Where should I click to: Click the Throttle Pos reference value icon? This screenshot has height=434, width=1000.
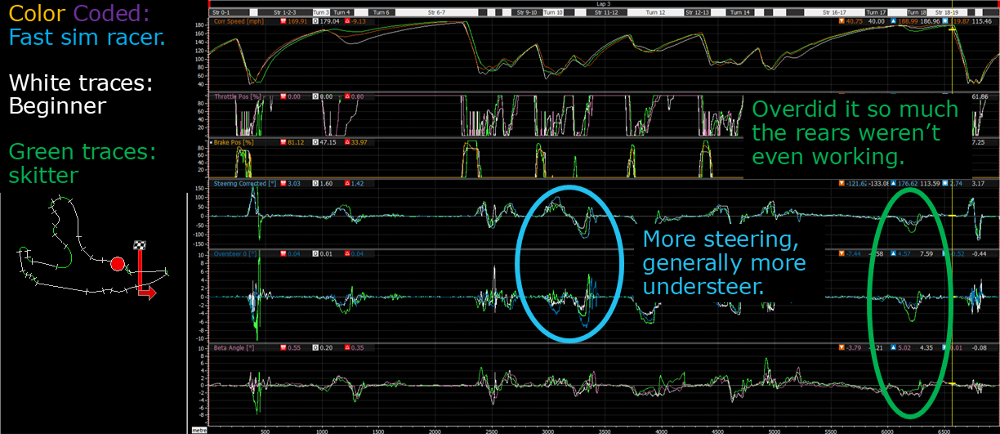(x=314, y=96)
